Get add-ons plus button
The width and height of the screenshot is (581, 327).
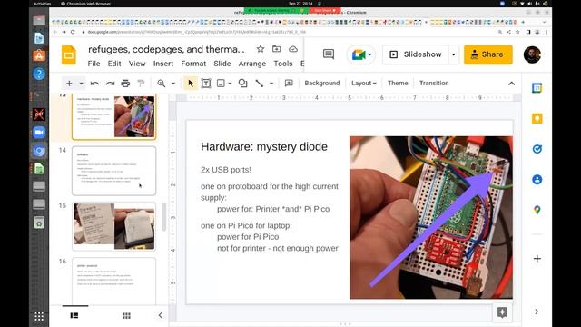click(x=537, y=258)
